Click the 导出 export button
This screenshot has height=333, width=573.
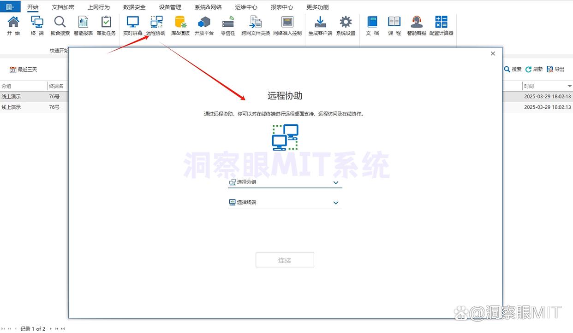[x=555, y=69]
